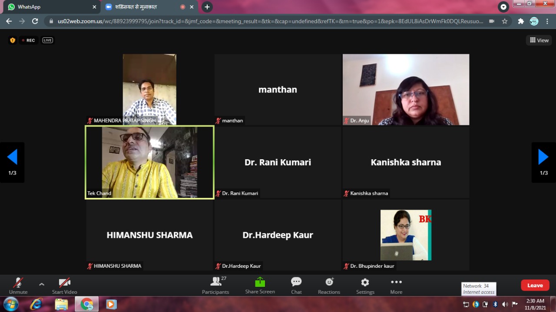Expand audio options caret beside Unmute

point(42,284)
